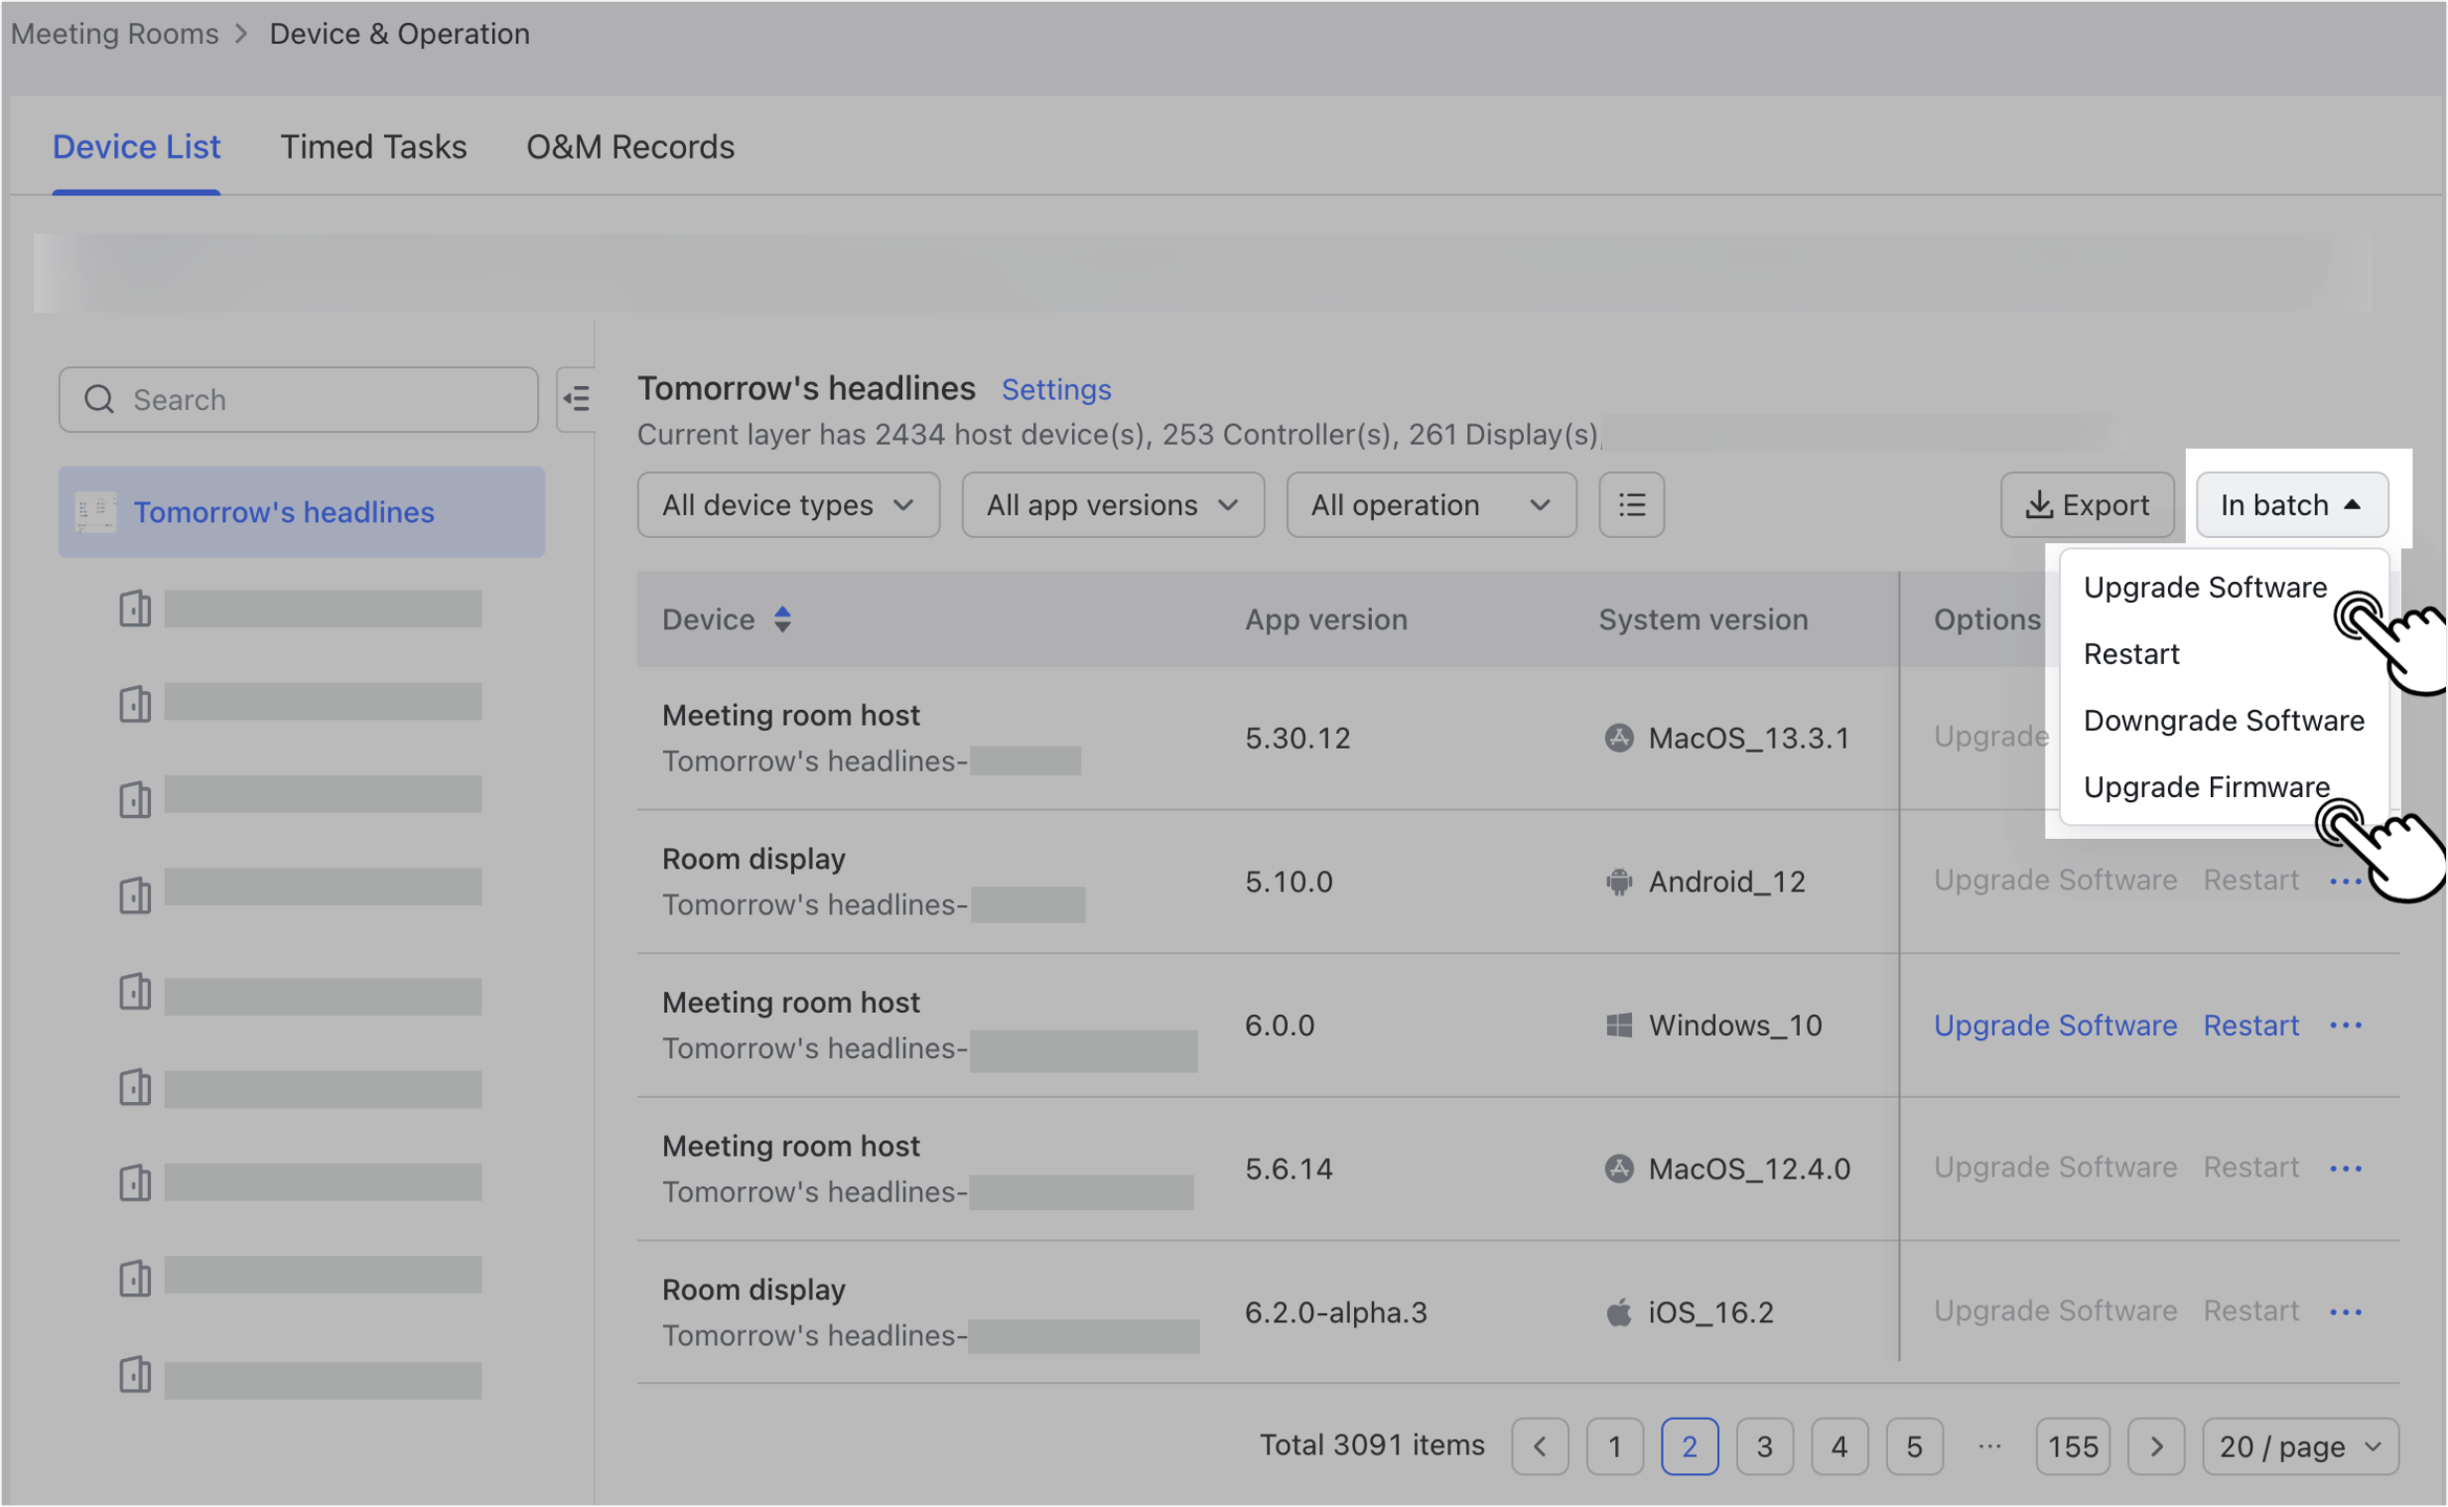
Task: Click the Total 3091 items text
Action: pos(1372,1444)
